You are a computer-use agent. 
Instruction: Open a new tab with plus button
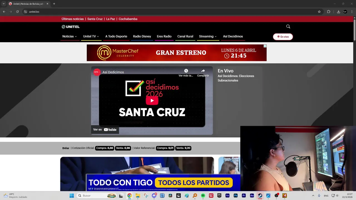coord(54,4)
